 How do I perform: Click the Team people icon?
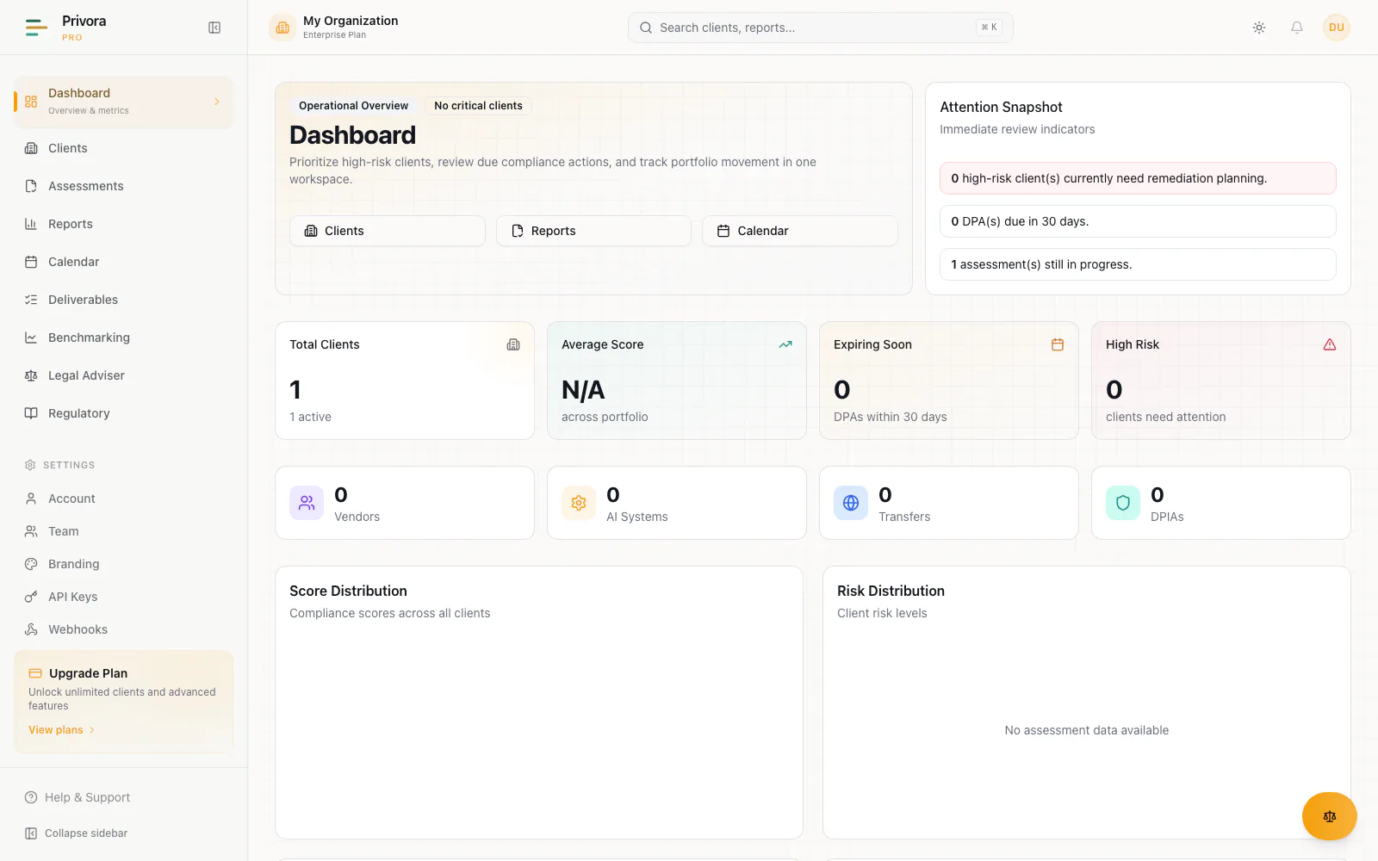[x=31, y=531]
